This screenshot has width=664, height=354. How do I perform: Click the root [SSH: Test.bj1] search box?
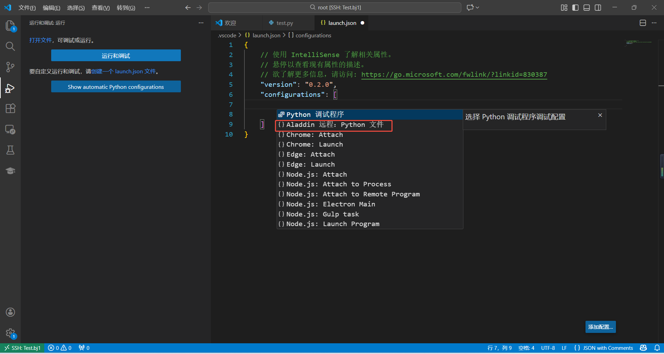[x=334, y=8]
